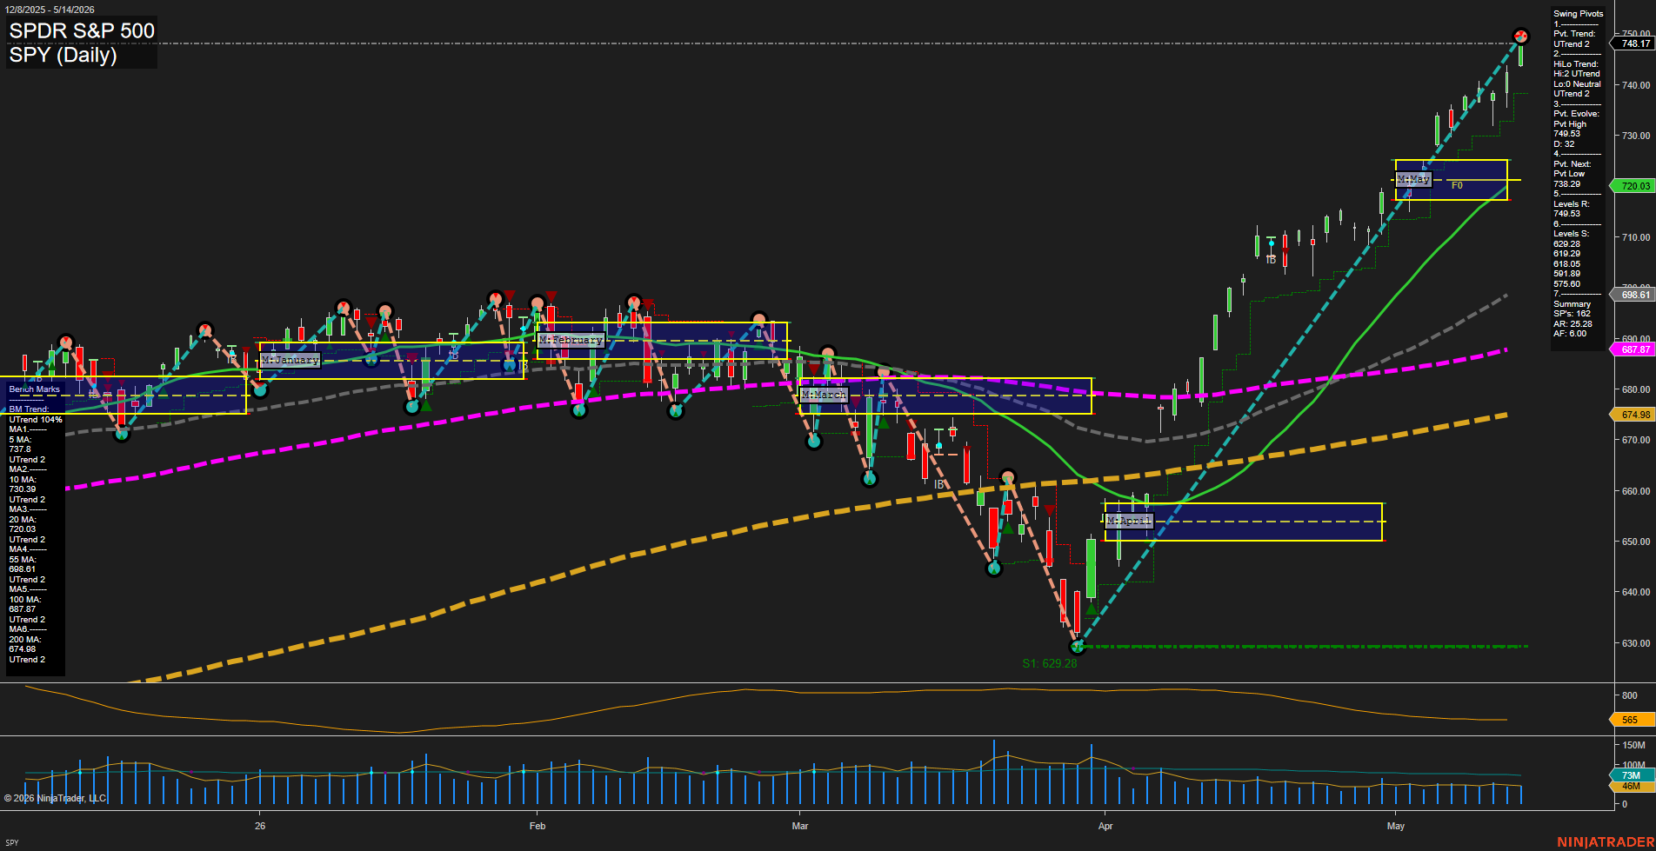Click the F0 label in May box
The height and width of the screenshot is (851, 1656).
click(x=1457, y=185)
